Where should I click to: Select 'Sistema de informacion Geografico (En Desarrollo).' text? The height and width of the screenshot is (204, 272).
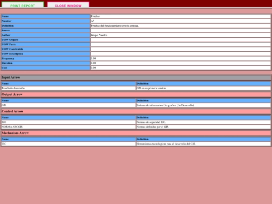[166, 105]
